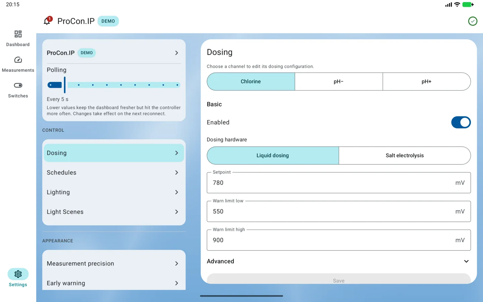Viewport: 483px width, 302px height.
Task: Click the DEMO badge in header
Action: click(108, 21)
